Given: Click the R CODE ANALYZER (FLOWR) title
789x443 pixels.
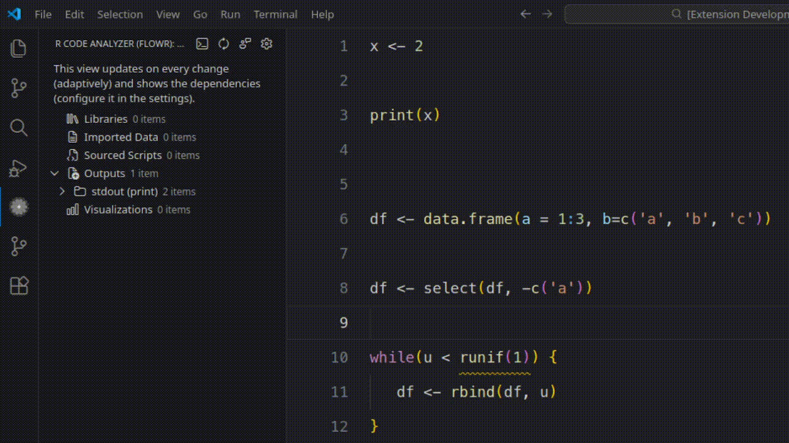Looking at the screenshot, I should [120, 44].
